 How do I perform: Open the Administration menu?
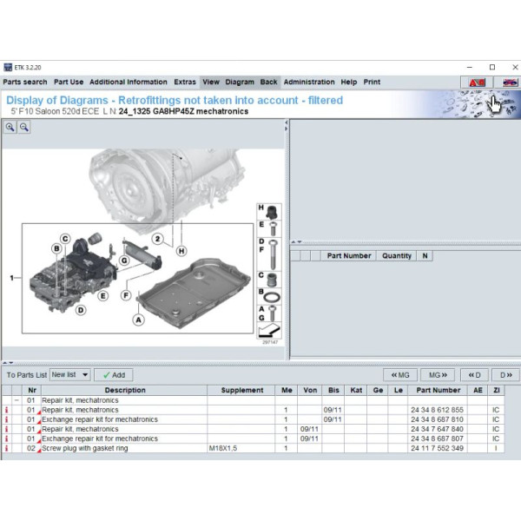click(x=309, y=82)
